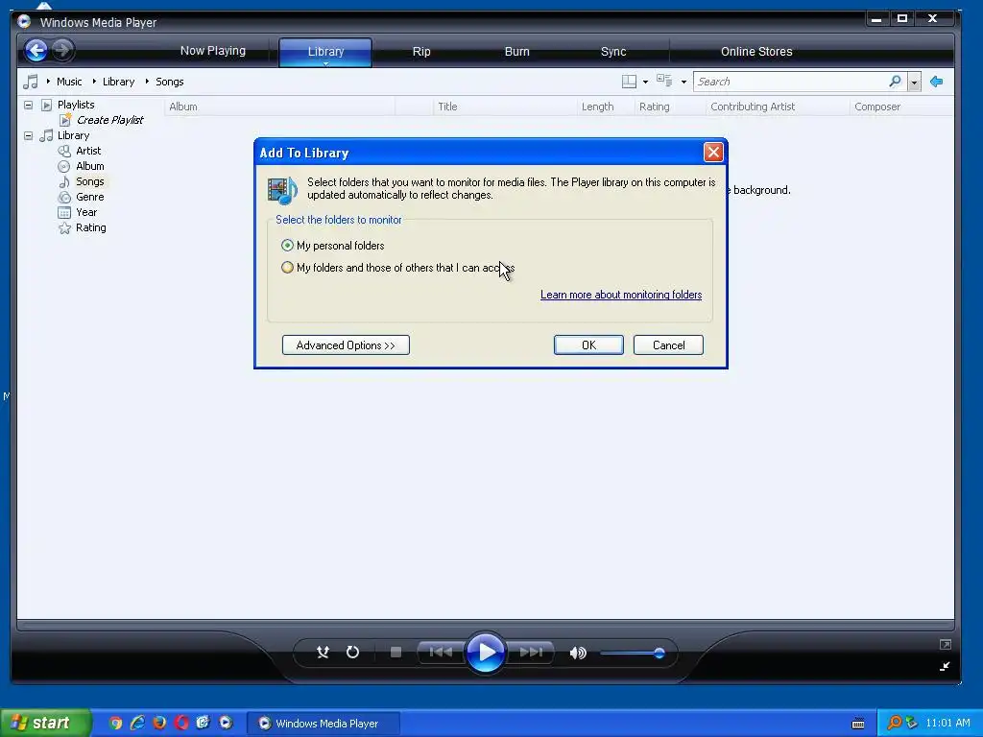
Task: Click the Previous track button
Action: pyautogui.click(x=441, y=653)
